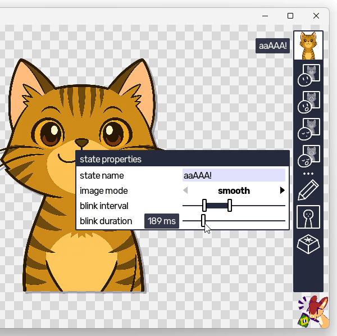Open the eyes-closed mouth-closed image slot
Screen dimensions: 337x336
[x=308, y=129]
